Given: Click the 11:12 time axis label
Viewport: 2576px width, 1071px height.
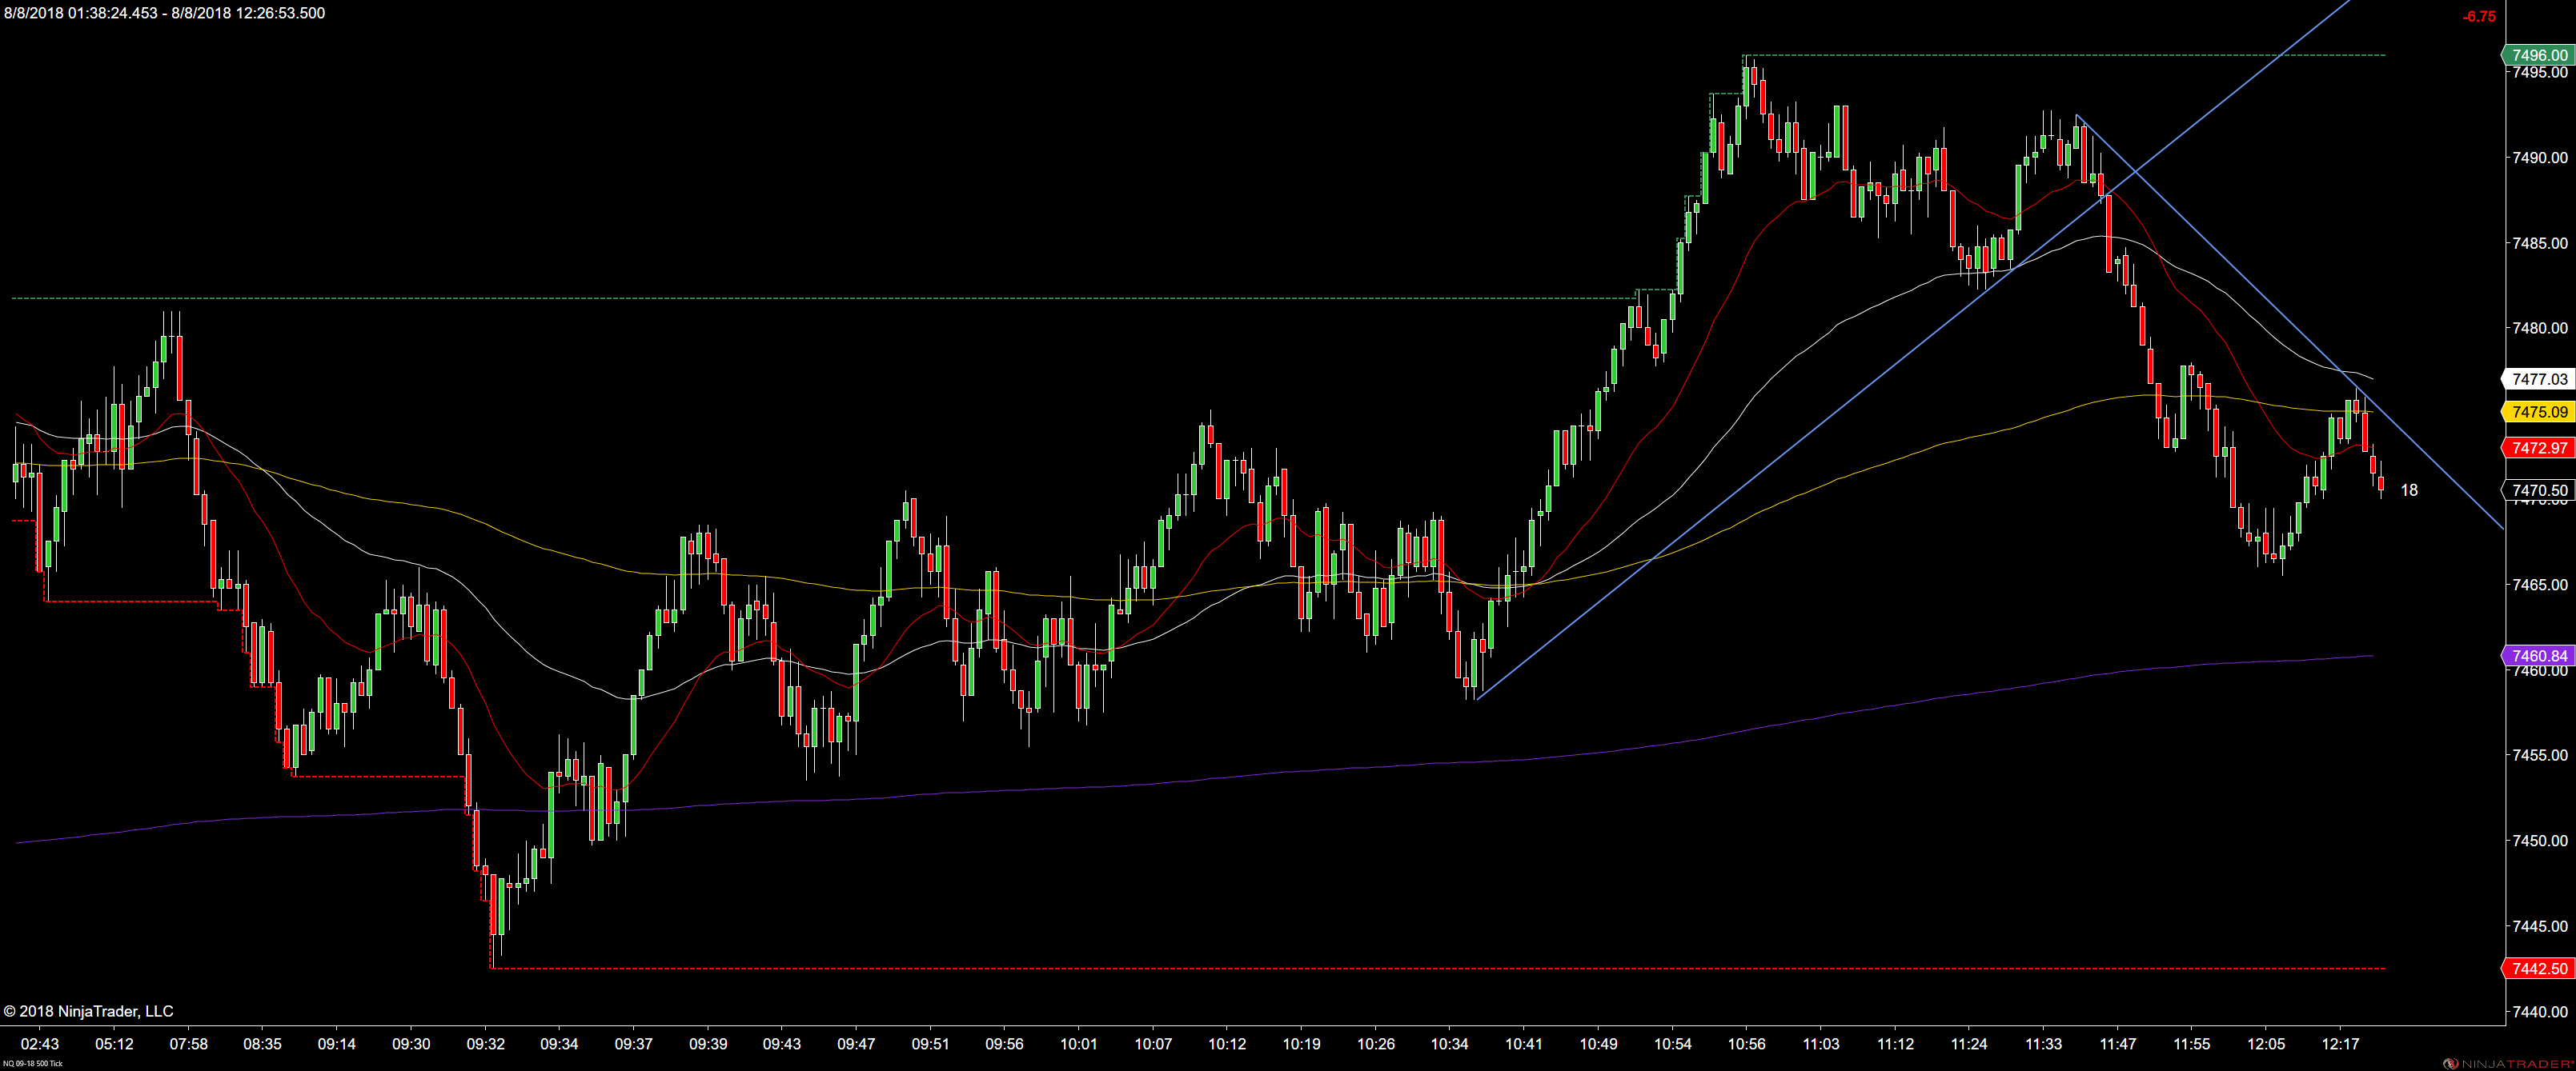Looking at the screenshot, I should (x=1895, y=1044).
